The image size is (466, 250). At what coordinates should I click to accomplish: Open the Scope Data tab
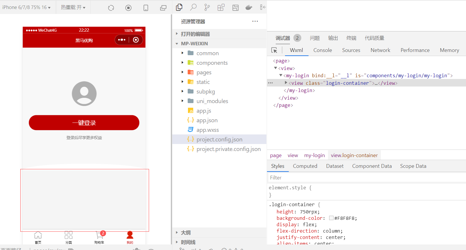[x=413, y=166]
